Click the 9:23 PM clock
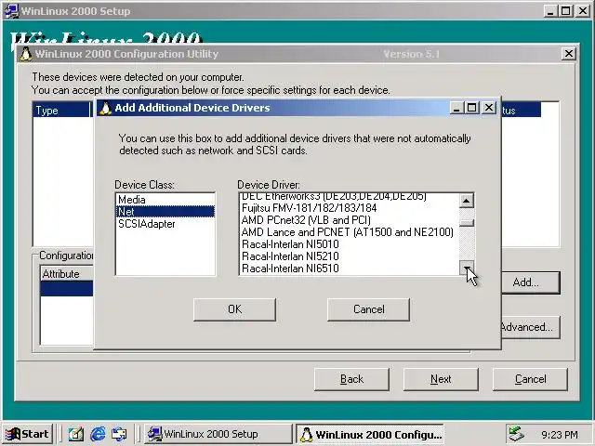 pos(560,435)
